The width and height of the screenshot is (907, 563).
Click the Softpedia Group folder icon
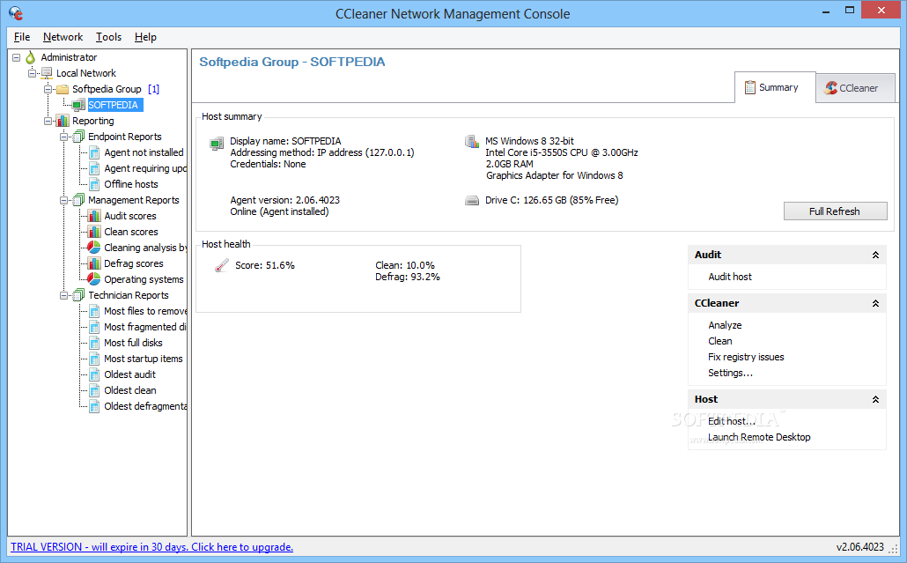tap(63, 89)
